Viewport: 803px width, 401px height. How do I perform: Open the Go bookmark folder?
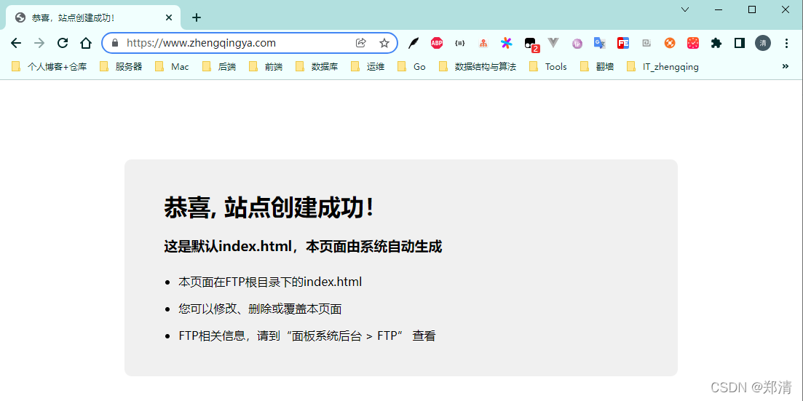pos(412,66)
